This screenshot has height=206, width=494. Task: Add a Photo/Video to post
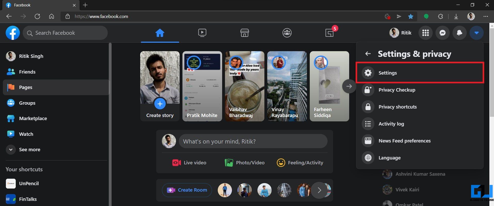(x=245, y=163)
